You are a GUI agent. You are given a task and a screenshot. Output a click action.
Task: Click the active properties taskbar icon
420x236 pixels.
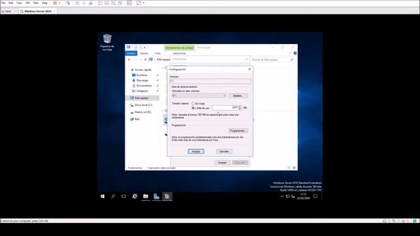tap(167, 197)
